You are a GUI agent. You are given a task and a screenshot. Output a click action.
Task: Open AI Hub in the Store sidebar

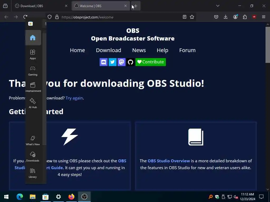coord(33,103)
